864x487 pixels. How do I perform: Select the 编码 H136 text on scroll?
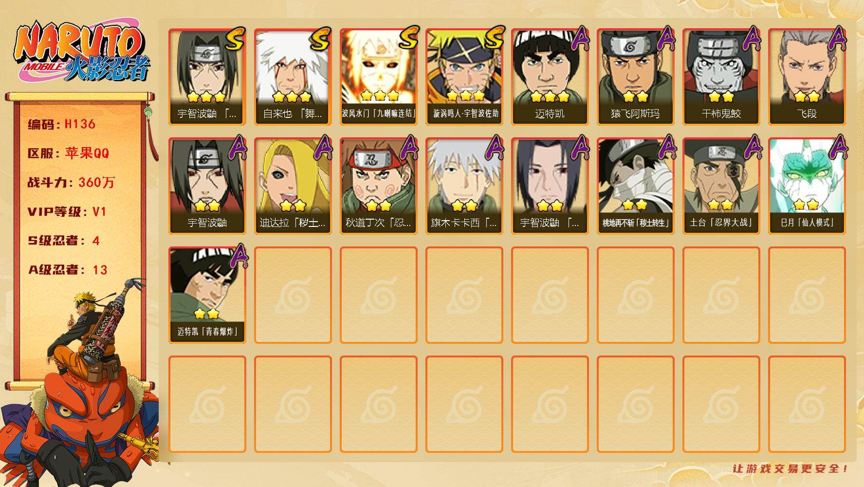coord(62,124)
